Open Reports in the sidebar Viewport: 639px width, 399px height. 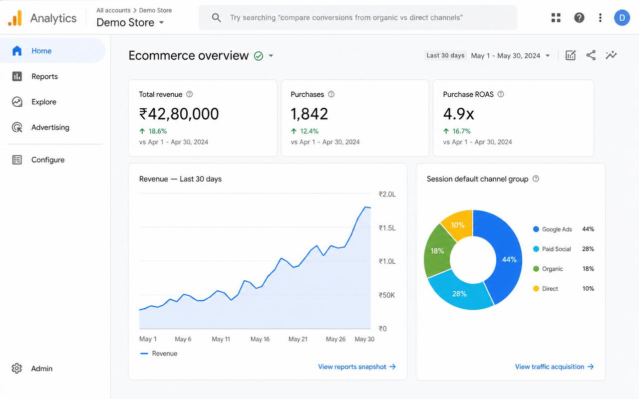52,76
